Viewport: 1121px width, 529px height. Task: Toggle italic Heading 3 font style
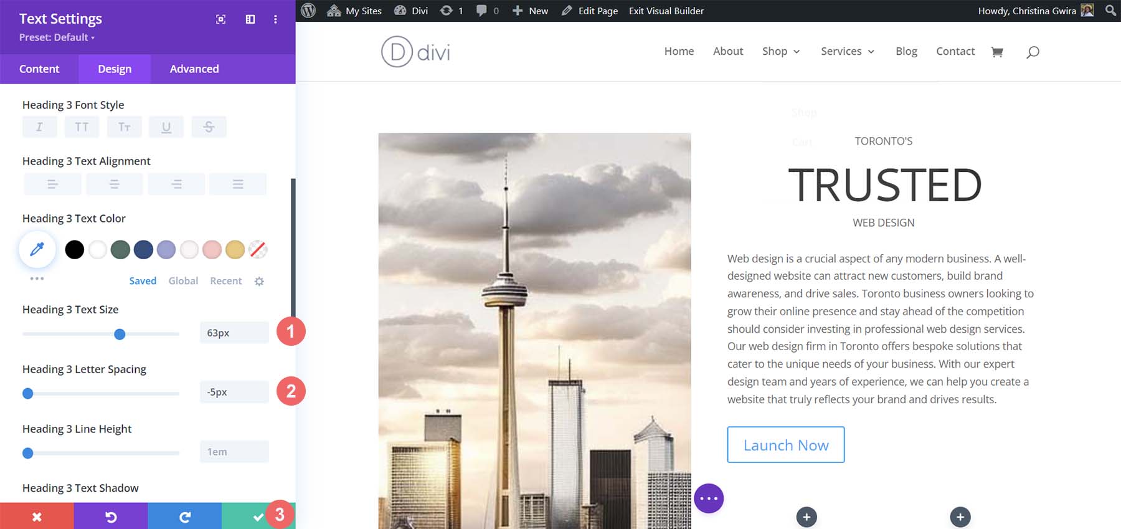[39, 127]
